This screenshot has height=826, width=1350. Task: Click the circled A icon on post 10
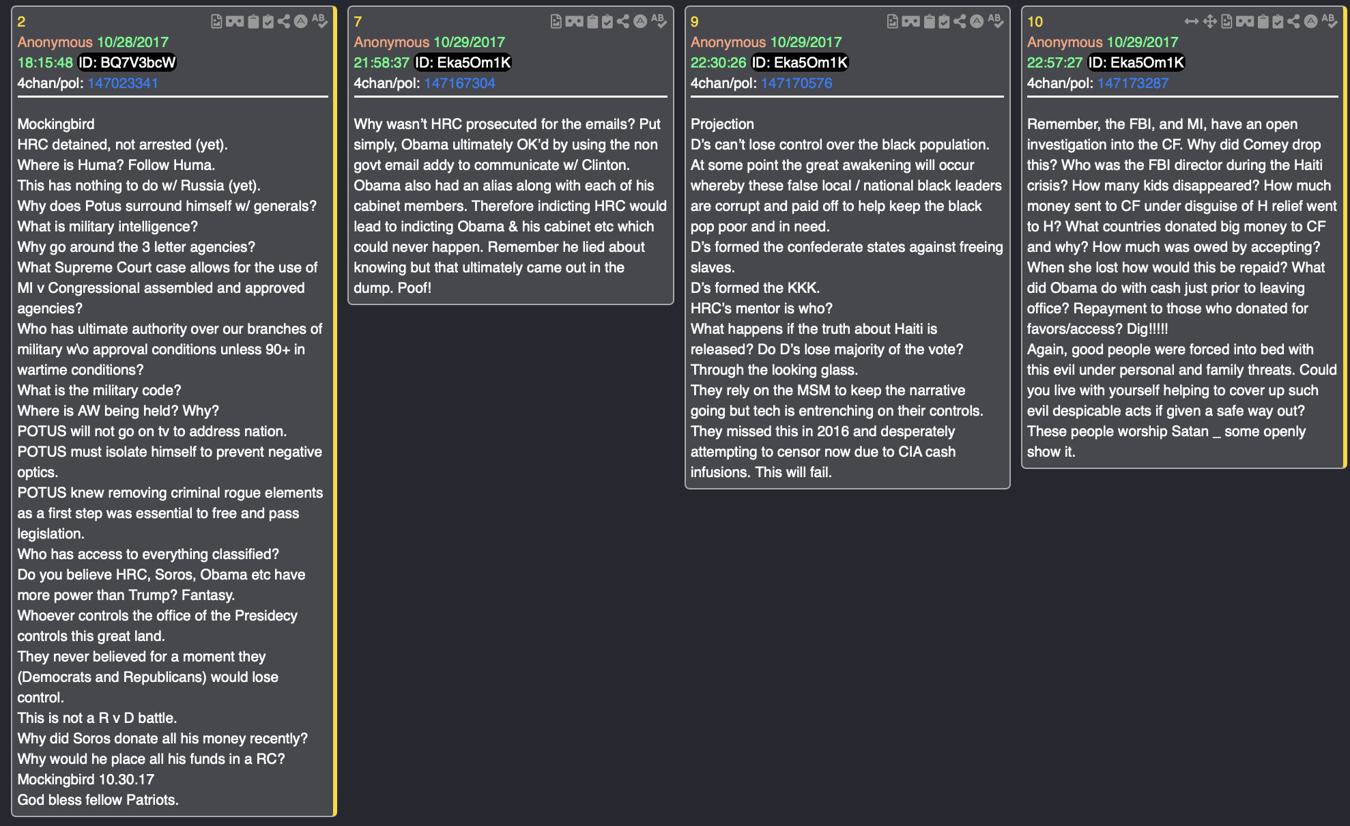(x=1311, y=22)
